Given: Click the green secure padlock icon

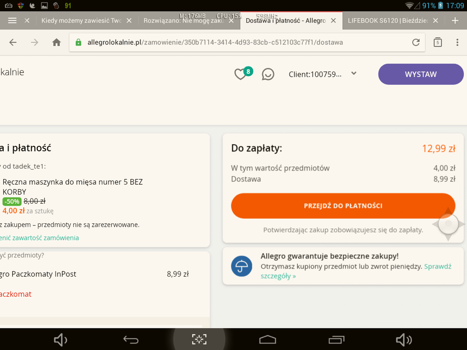Looking at the screenshot, I should (x=79, y=42).
